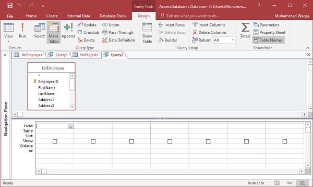Run the query with the red exclamation icon
This screenshot has height=187, width=313.
click(x=22, y=31)
